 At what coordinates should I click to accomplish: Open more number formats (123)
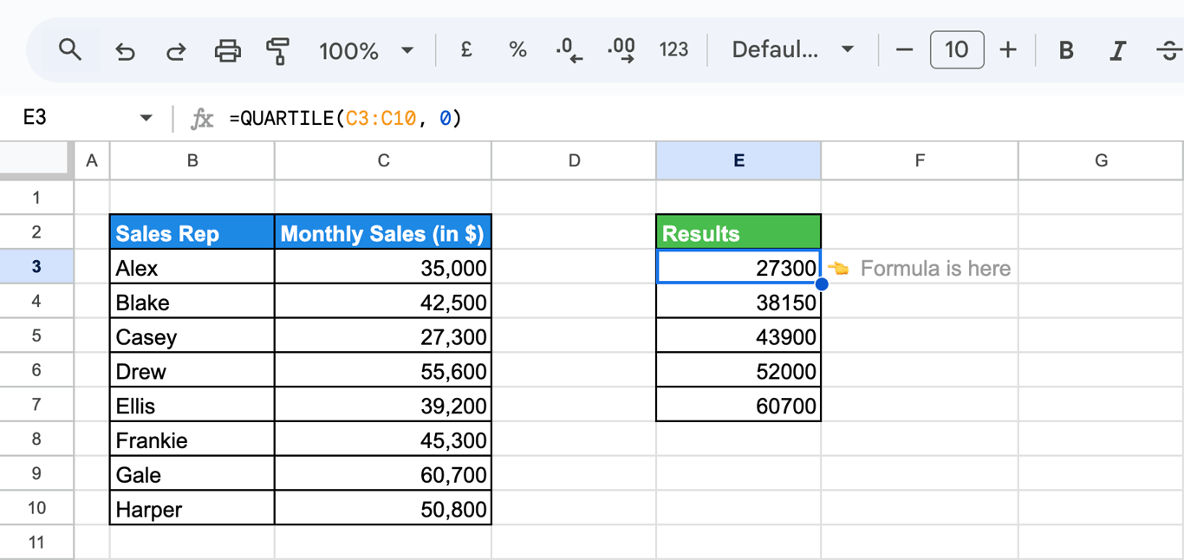pos(673,50)
